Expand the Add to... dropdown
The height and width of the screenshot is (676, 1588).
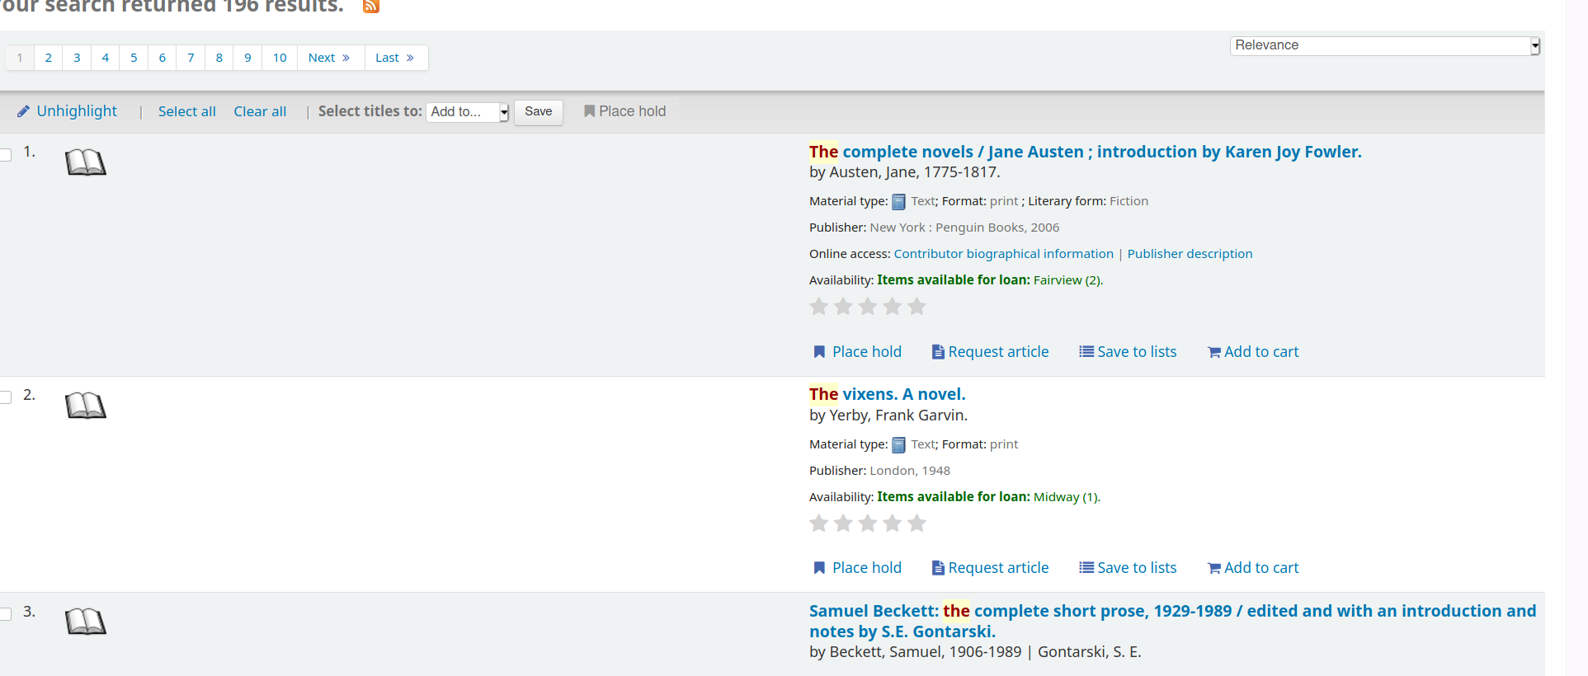[467, 112]
